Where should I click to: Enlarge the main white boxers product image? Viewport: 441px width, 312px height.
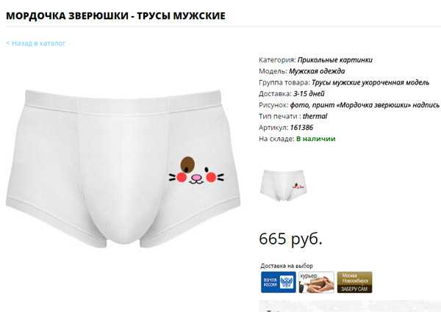point(123,169)
